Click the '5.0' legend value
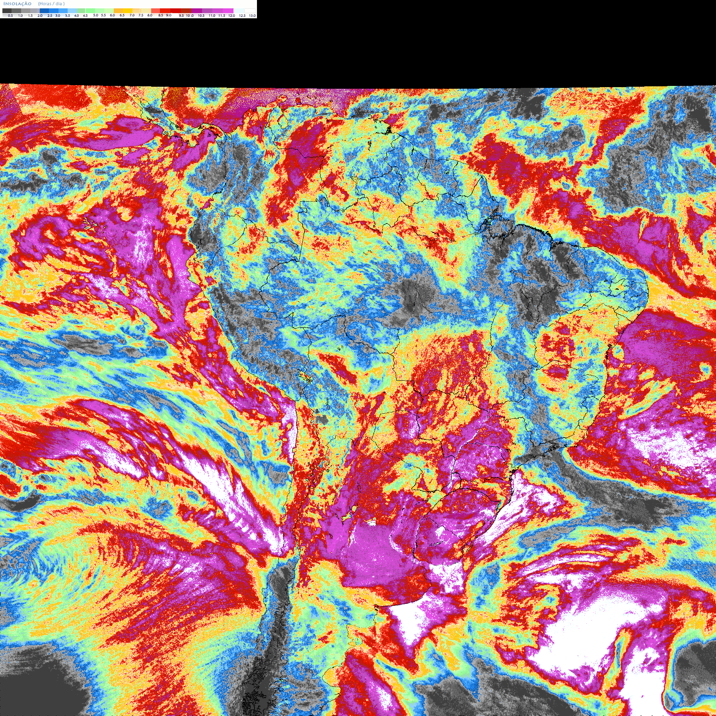 tap(95, 15)
